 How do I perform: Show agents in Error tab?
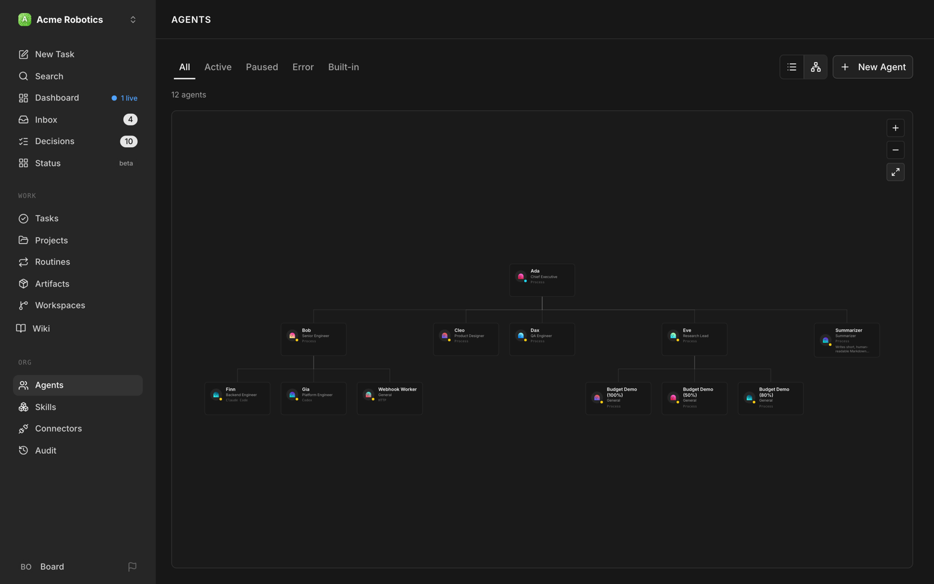303,67
